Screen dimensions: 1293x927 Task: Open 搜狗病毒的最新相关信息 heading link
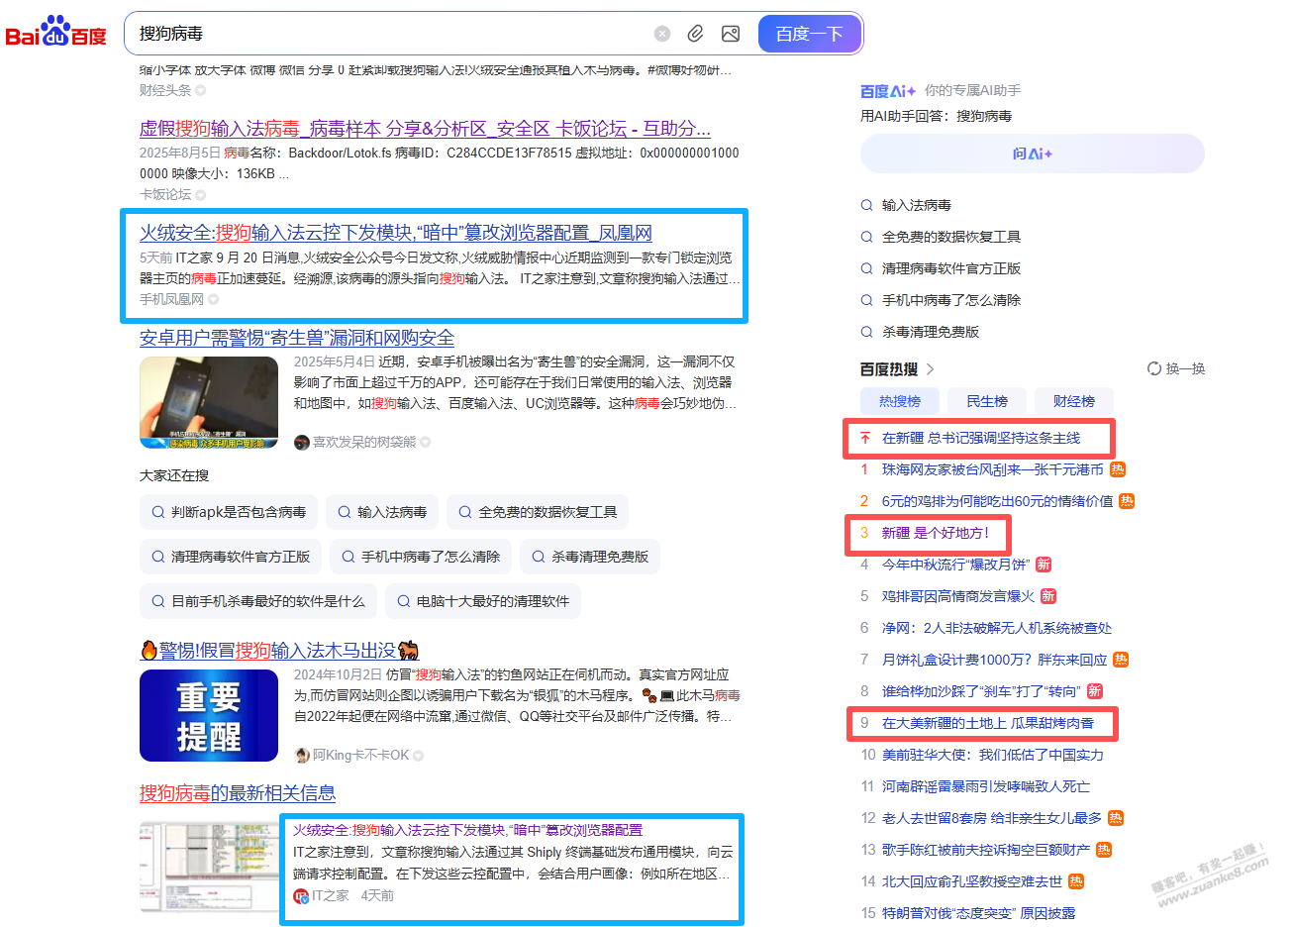coord(238,793)
